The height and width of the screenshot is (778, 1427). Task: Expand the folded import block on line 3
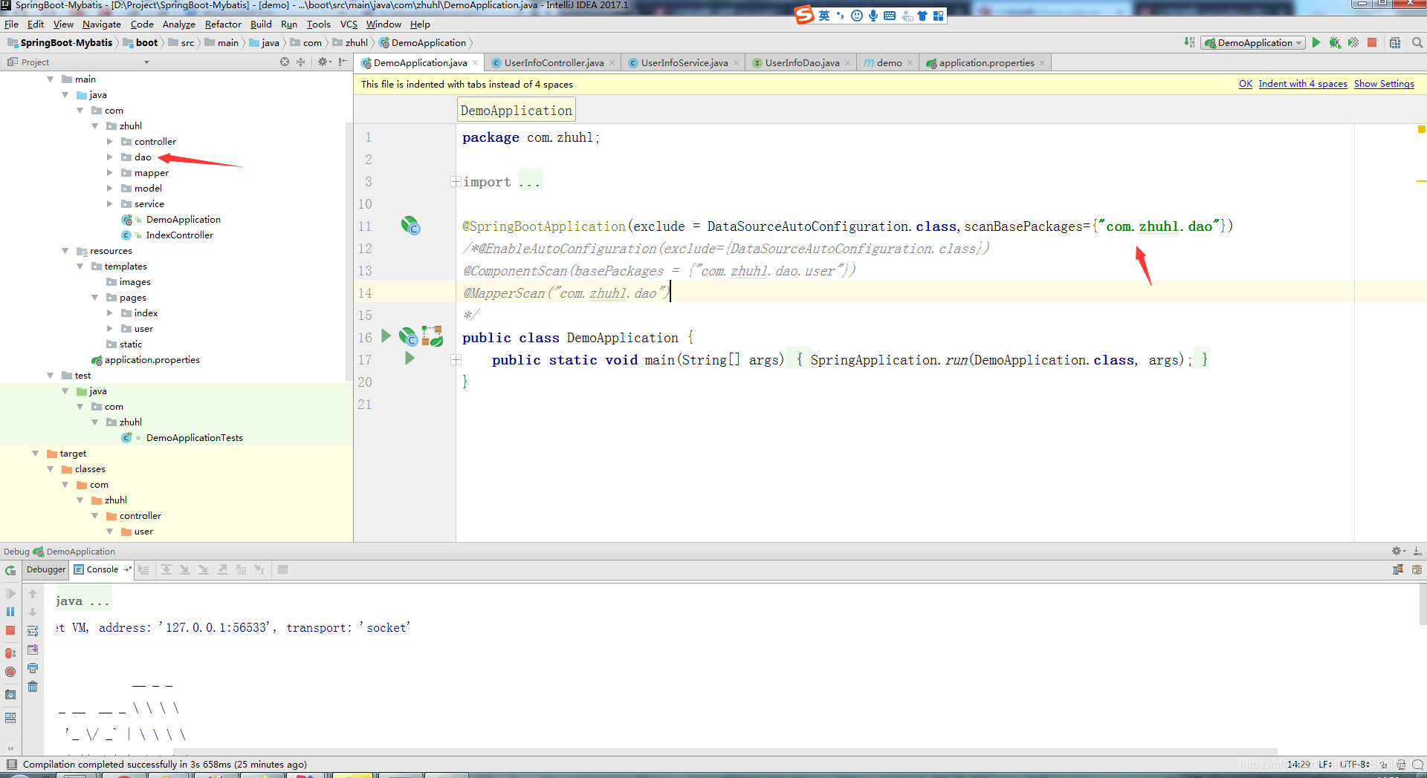click(x=456, y=181)
